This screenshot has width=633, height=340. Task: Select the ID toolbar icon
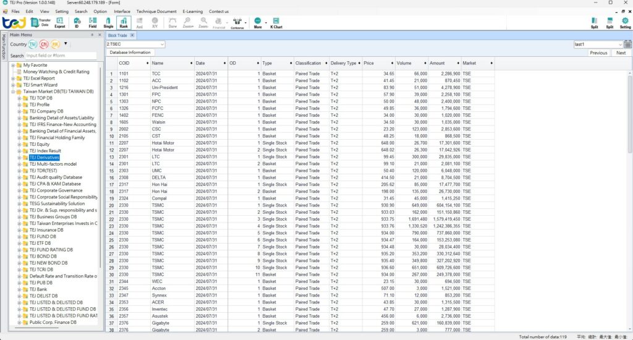click(x=77, y=23)
